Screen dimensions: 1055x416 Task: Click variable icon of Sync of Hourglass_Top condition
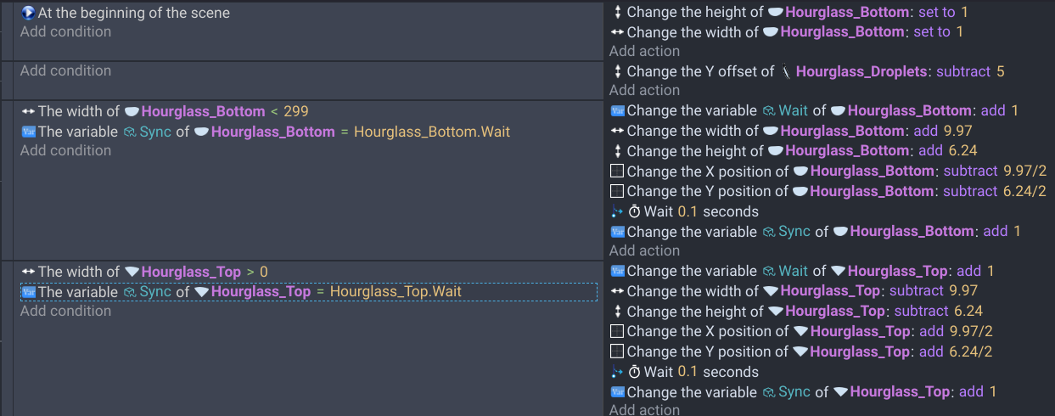pos(28,292)
